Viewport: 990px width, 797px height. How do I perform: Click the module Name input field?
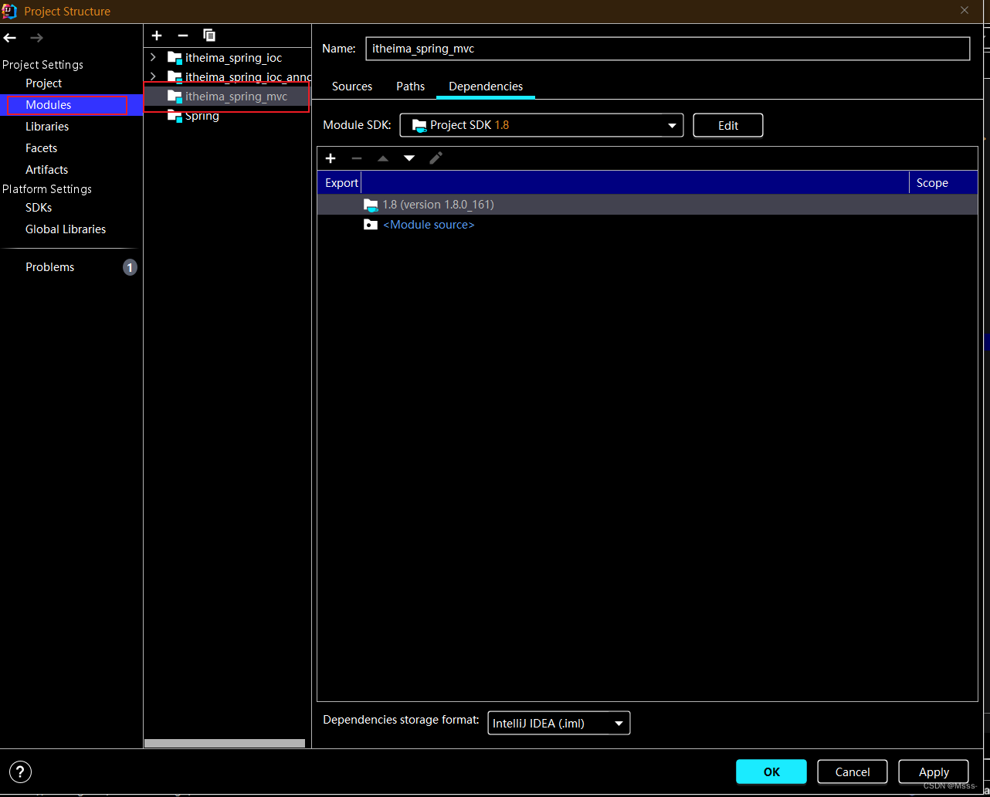click(667, 48)
